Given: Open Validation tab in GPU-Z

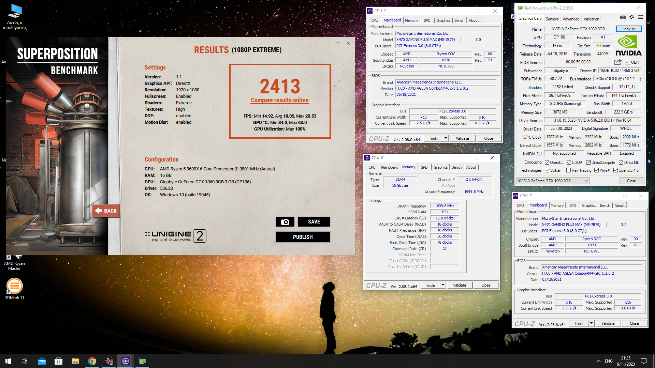Looking at the screenshot, I should 591,19.
